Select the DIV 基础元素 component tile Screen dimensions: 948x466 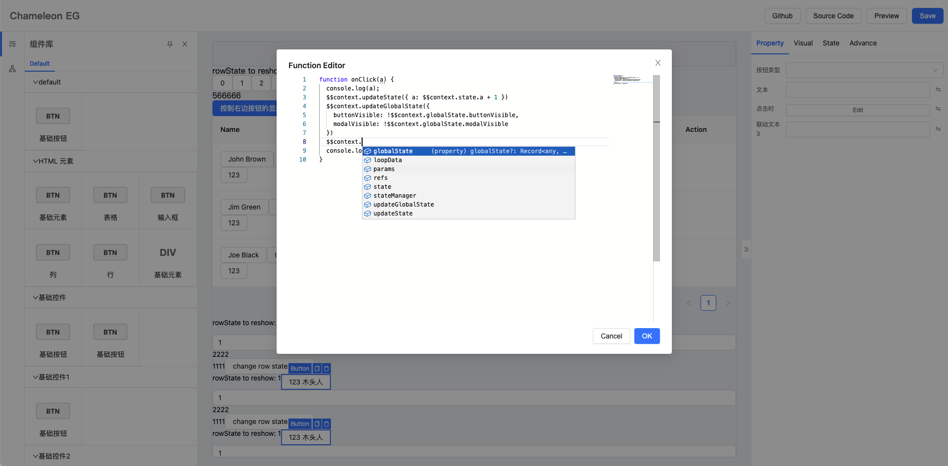[x=167, y=258]
